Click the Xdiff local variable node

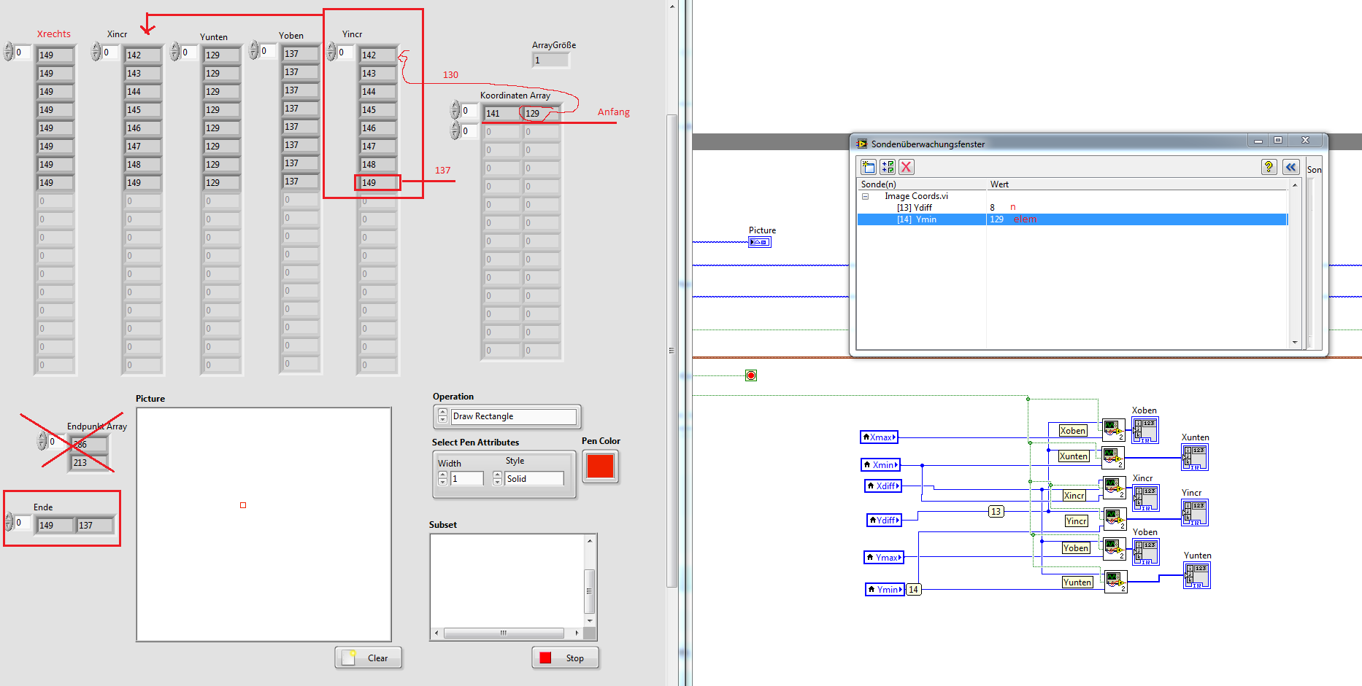pyautogui.click(x=883, y=486)
